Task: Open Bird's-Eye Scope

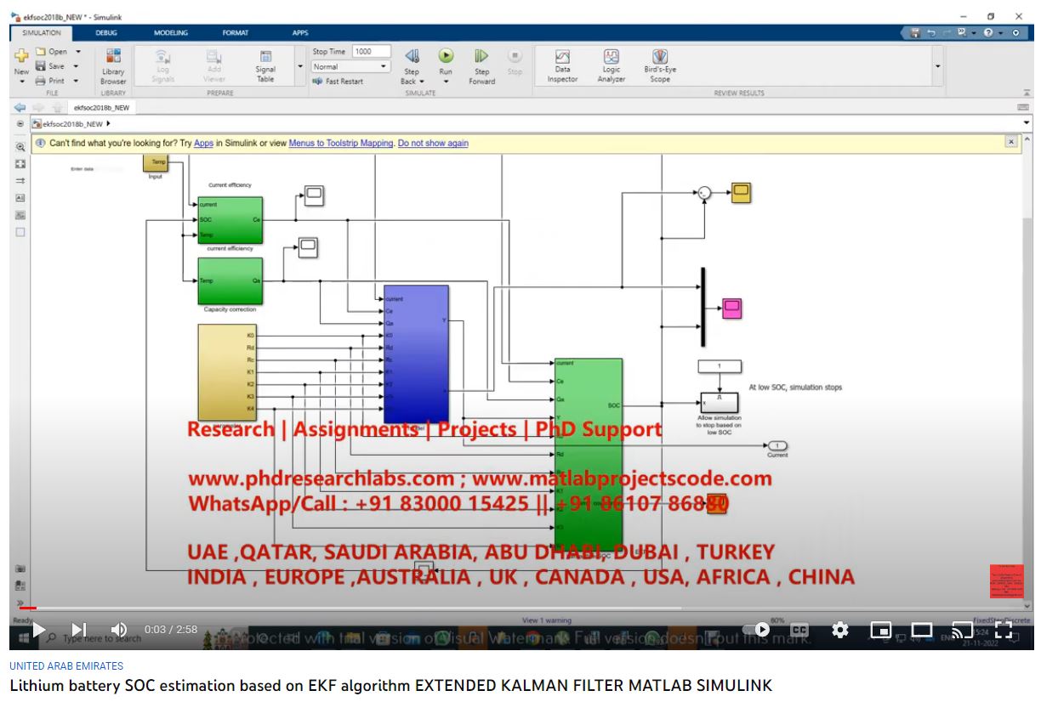Action: 660,65
